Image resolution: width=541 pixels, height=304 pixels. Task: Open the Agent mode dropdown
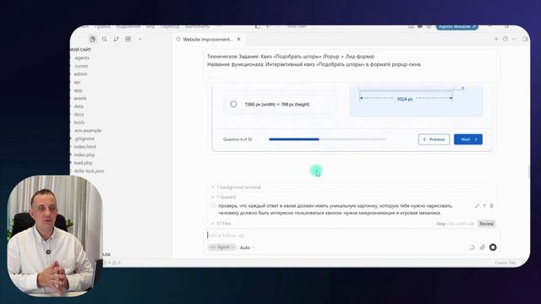click(x=221, y=247)
